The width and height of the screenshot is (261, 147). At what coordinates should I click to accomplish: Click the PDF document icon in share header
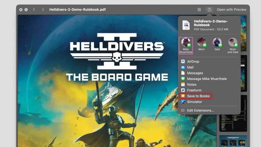click(x=186, y=25)
